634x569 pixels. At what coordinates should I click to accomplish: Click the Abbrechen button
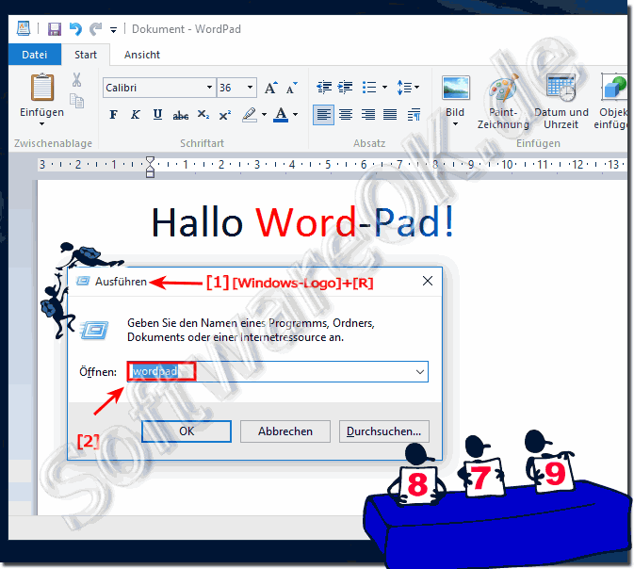tap(285, 431)
